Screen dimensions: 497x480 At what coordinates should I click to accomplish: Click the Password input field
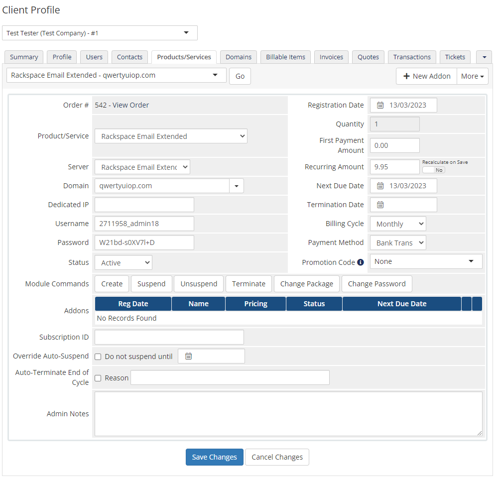coord(144,242)
